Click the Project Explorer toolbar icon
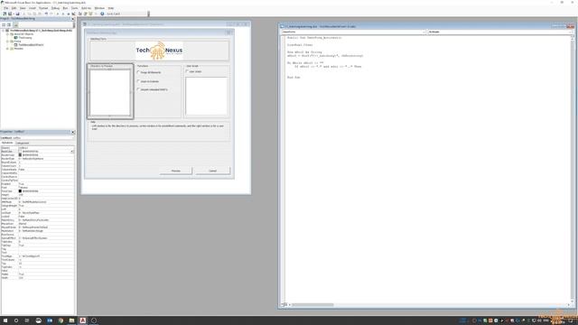This screenshot has width=578, height=325. pyautogui.click(x=80, y=14)
